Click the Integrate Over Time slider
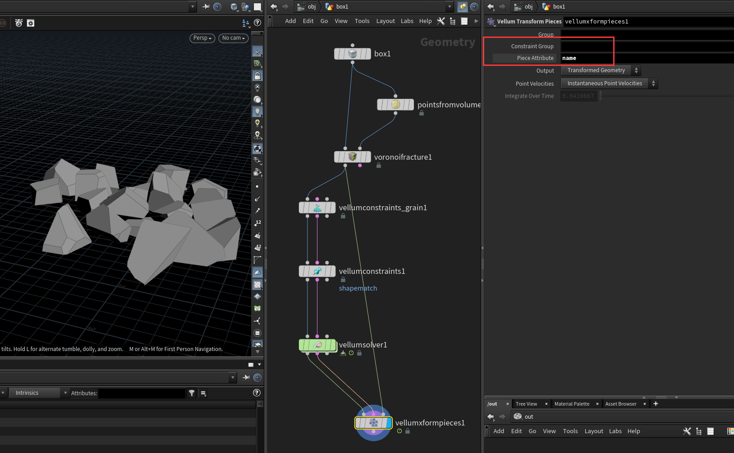The width and height of the screenshot is (734, 453). click(x=601, y=96)
